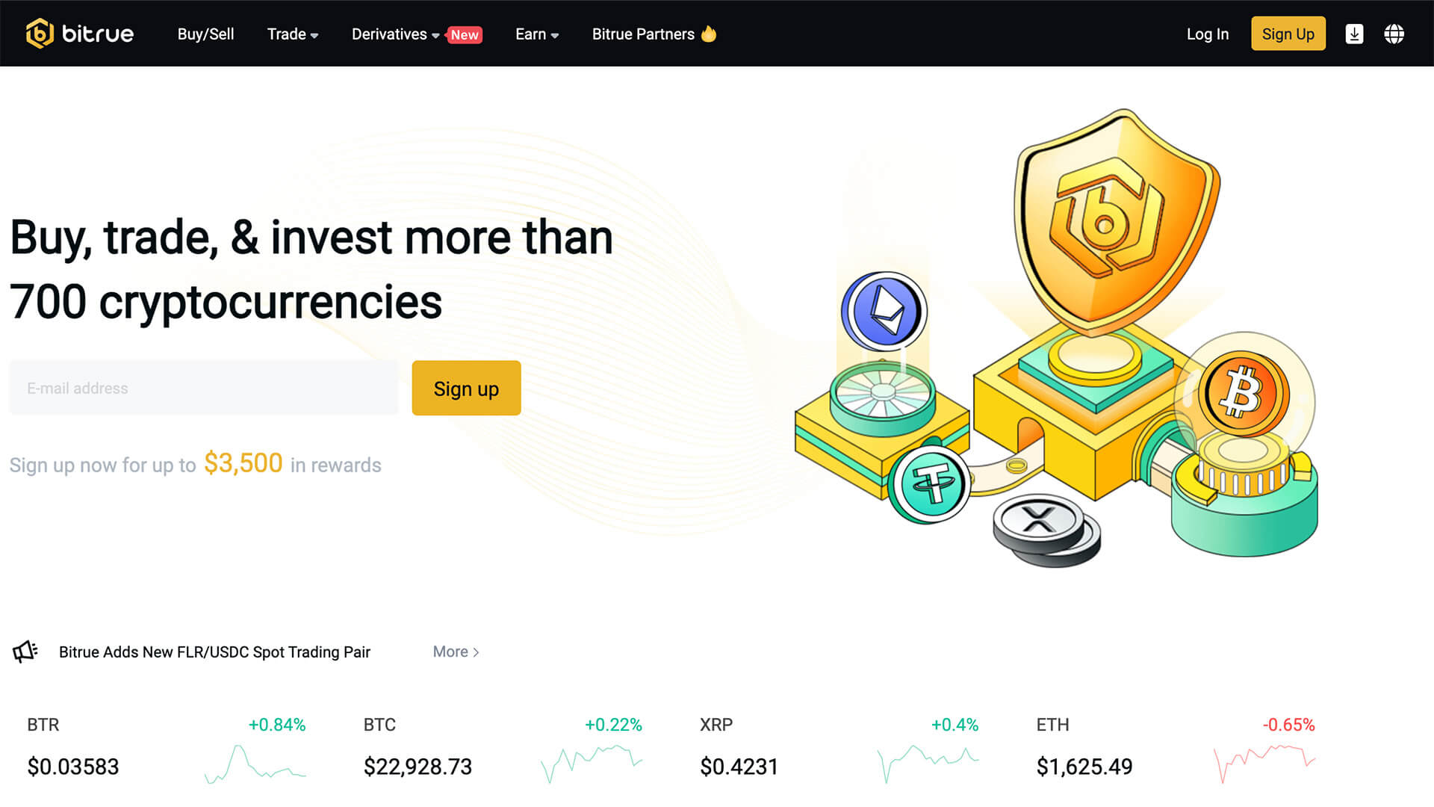Open the globe language selector

click(1394, 34)
